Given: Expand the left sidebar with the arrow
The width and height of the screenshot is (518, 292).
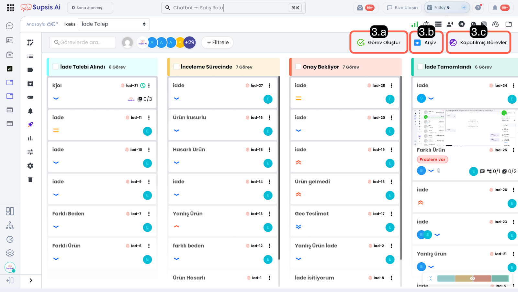Looking at the screenshot, I should 31,280.
